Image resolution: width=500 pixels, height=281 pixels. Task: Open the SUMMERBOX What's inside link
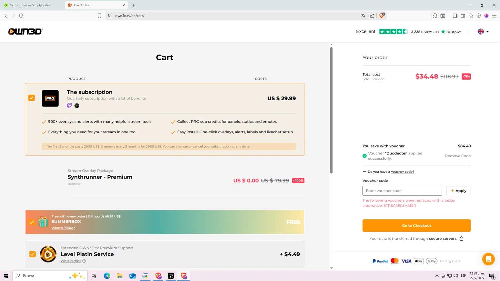tap(63, 228)
